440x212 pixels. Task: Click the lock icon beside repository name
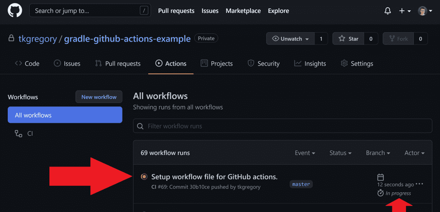(12, 39)
